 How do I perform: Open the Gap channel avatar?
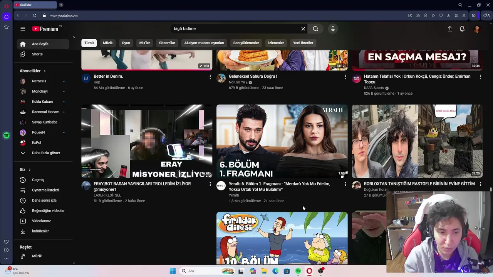(86, 78)
